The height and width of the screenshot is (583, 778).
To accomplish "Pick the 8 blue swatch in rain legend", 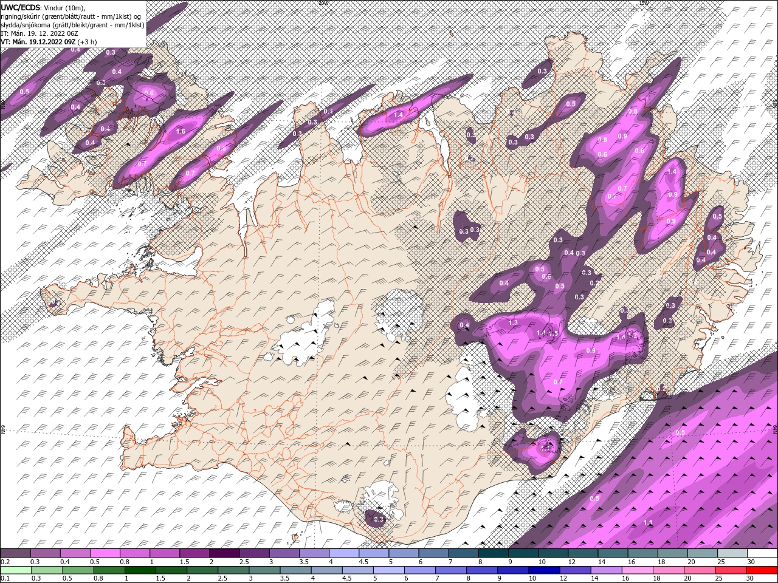I will tap(482, 570).
